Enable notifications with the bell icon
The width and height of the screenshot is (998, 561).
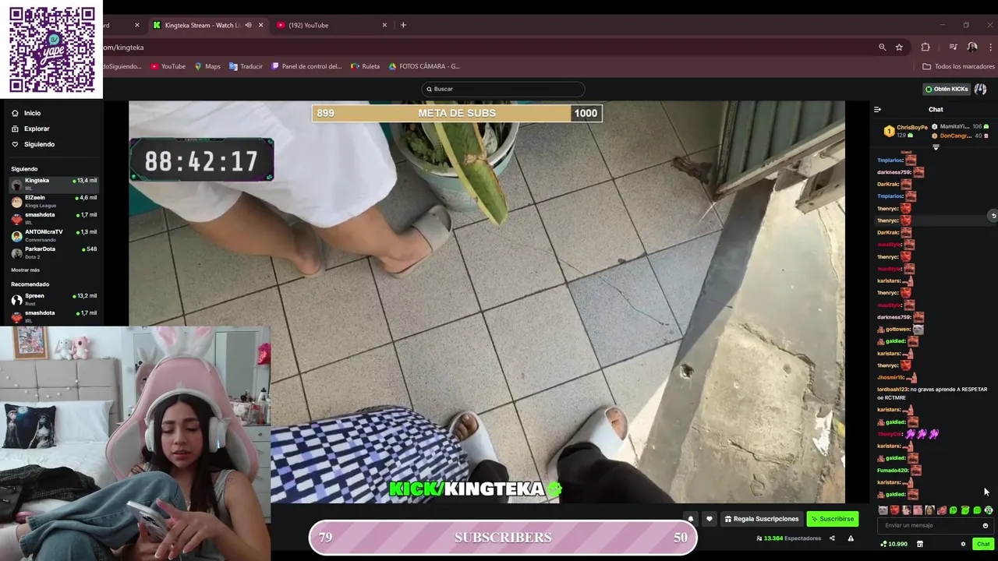(691, 519)
